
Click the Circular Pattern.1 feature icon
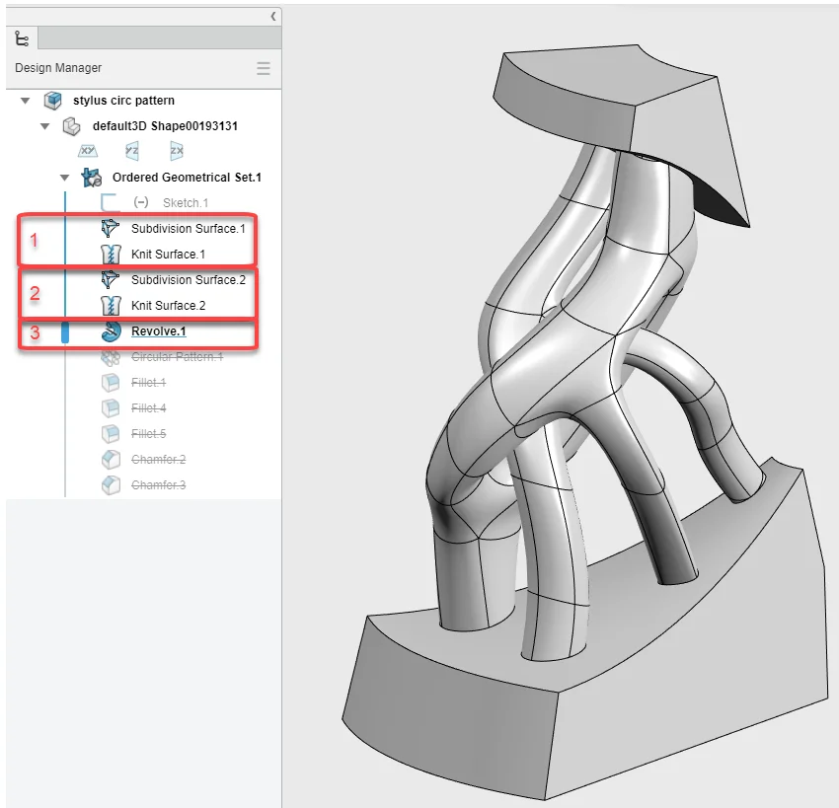pyautogui.click(x=111, y=357)
